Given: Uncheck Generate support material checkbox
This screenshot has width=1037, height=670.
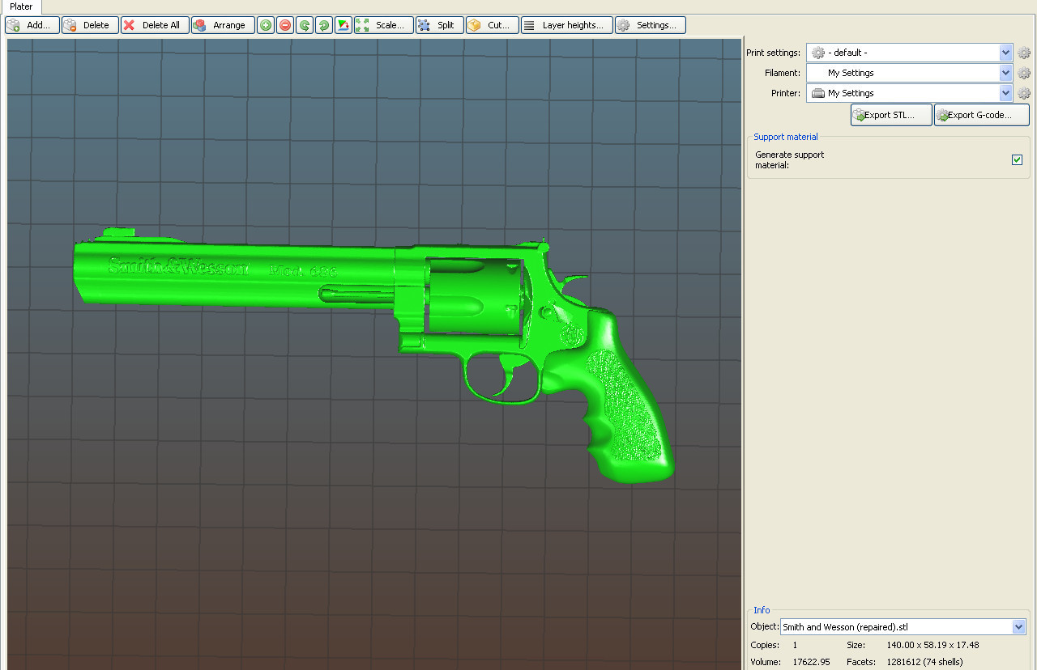Looking at the screenshot, I should coord(1017,159).
